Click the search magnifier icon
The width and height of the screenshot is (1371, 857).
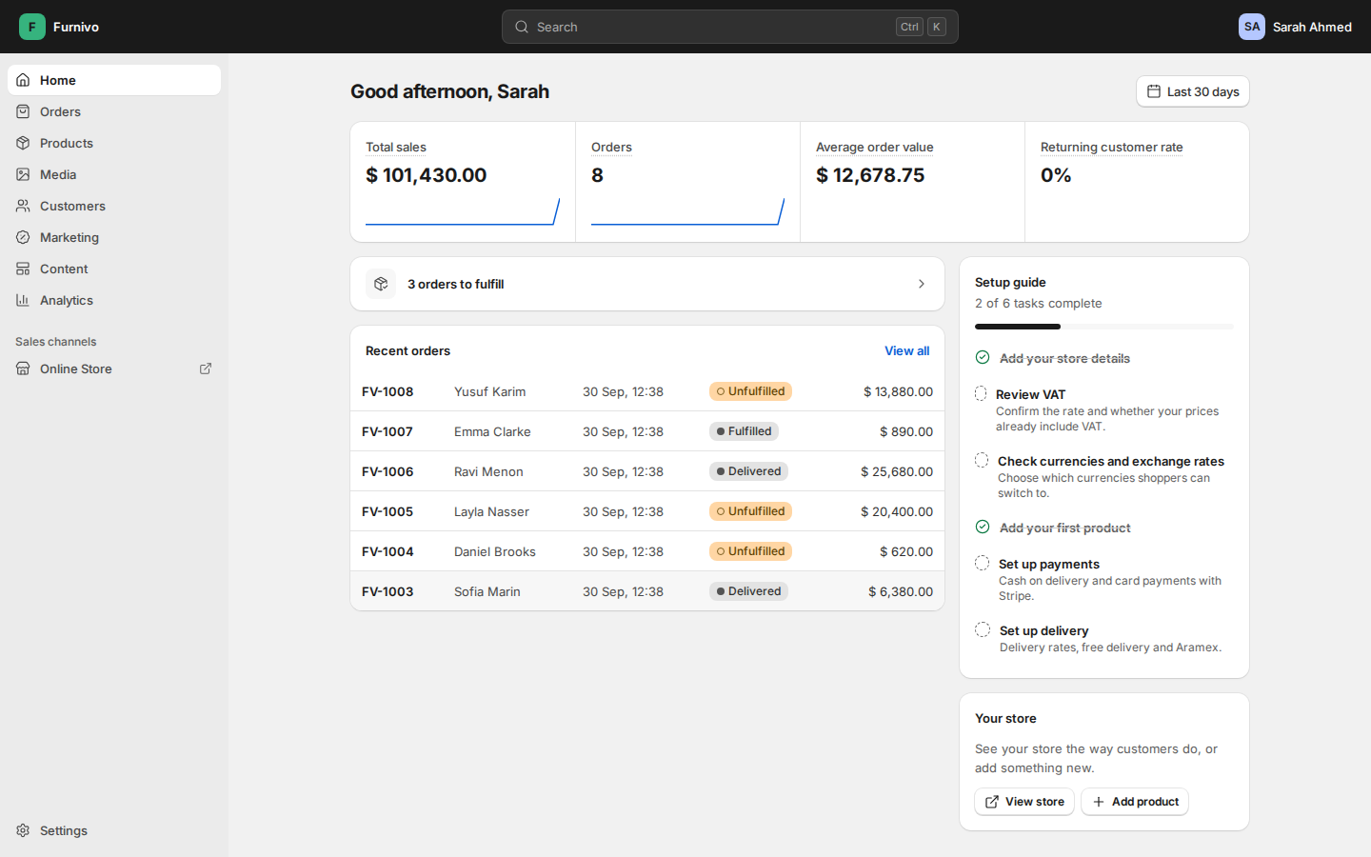point(522,27)
